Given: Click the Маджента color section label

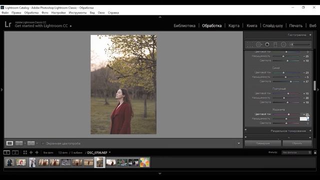Looking at the screenshot, I should tap(278, 109).
